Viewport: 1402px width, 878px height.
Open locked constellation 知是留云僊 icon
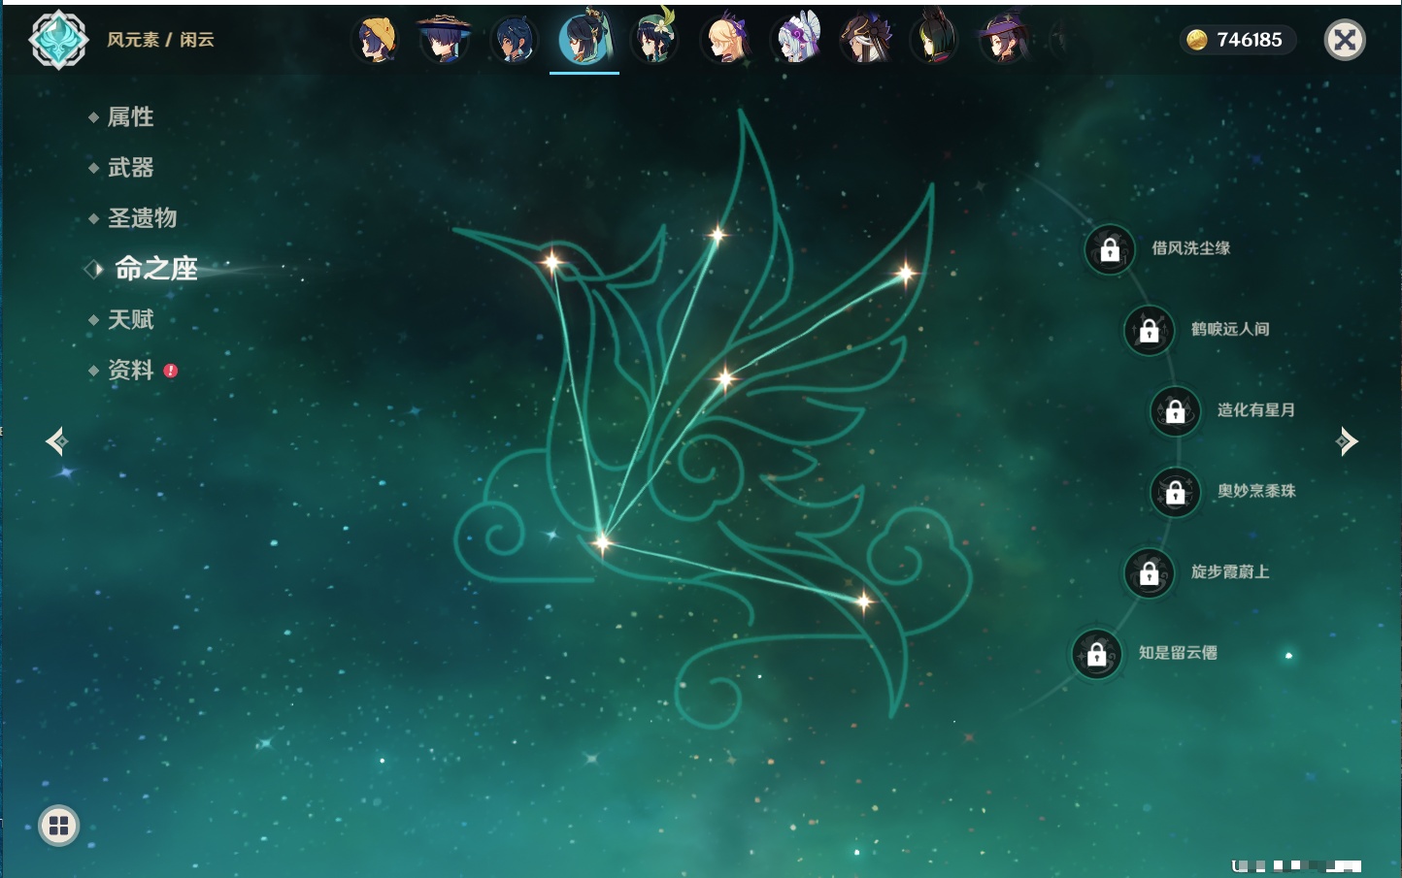click(1096, 654)
